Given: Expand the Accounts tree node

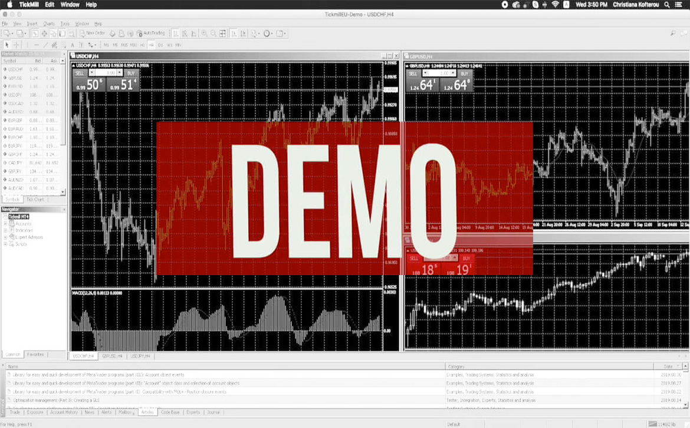Looking at the screenshot, I should click(5, 224).
